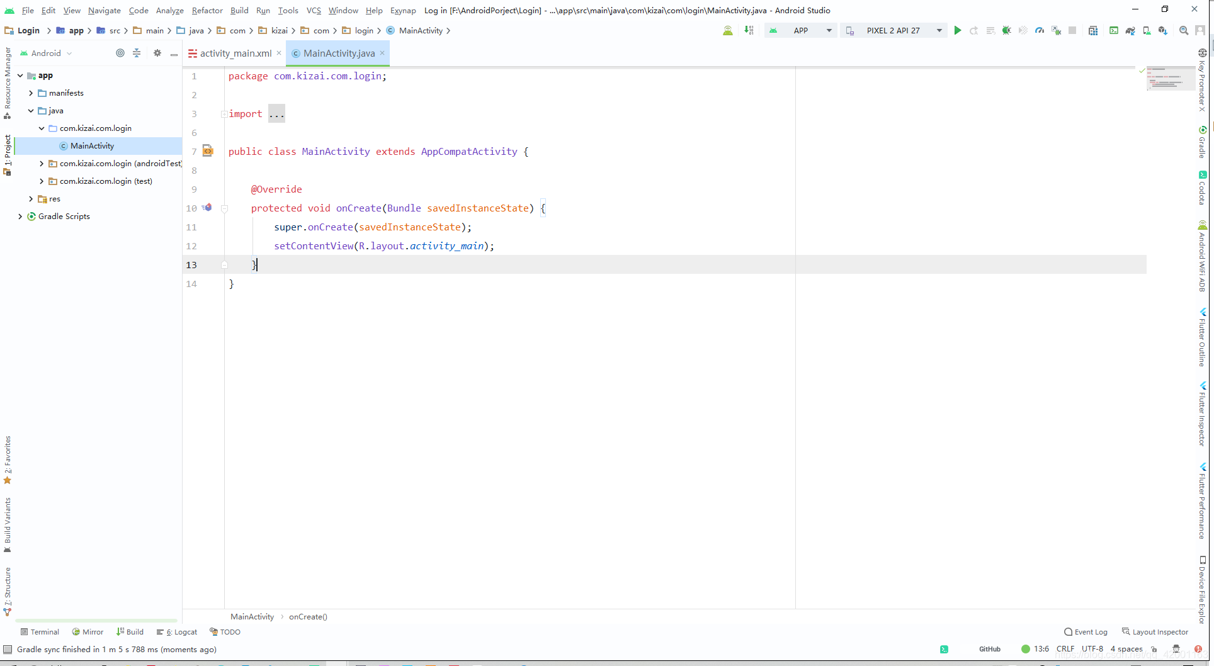The image size is (1214, 666).
Task: Collapse the app module tree node
Action: 20,76
